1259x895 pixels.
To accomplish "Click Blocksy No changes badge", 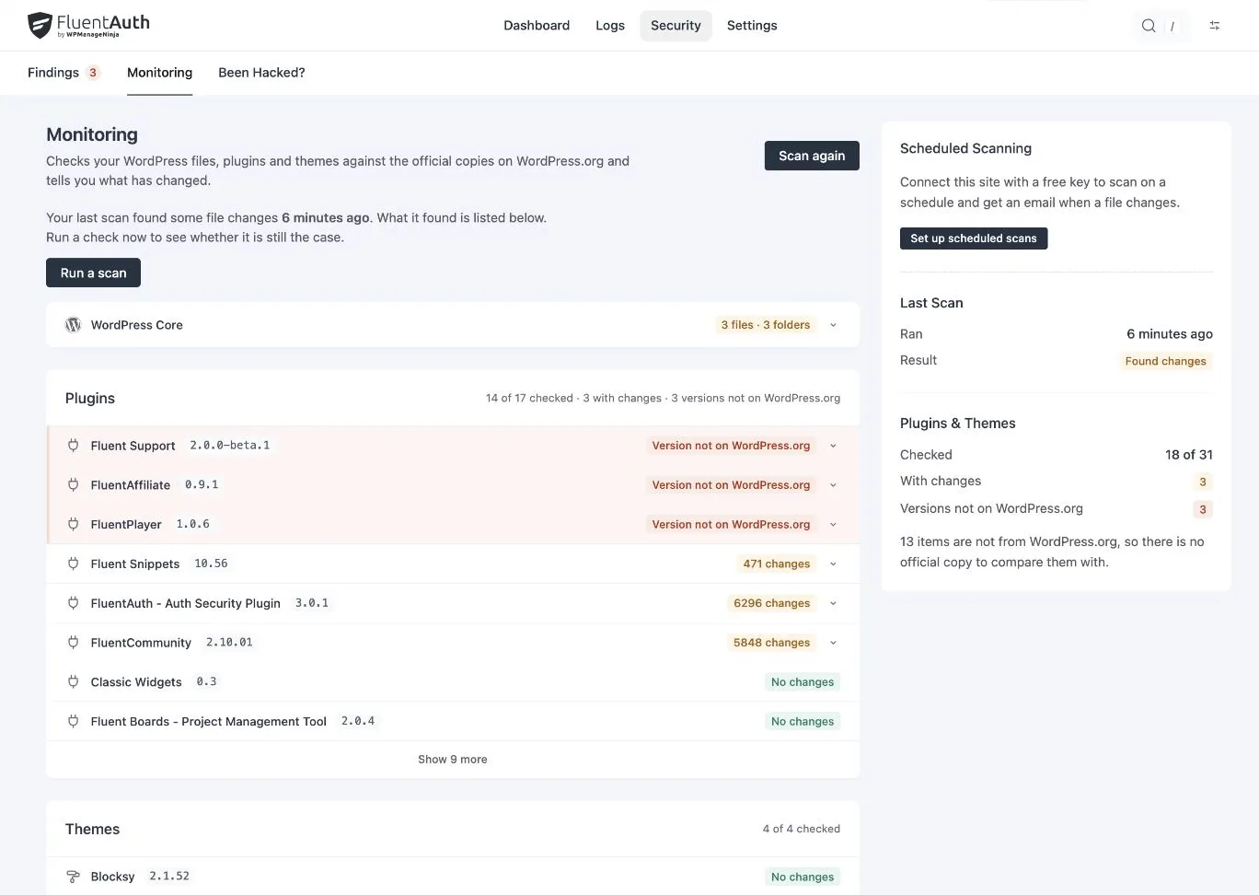I will (803, 877).
